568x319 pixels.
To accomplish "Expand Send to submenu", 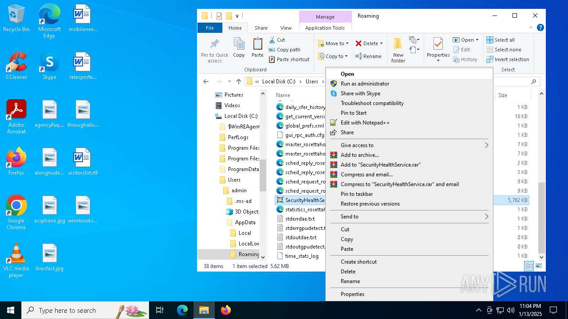I will (486, 217).
